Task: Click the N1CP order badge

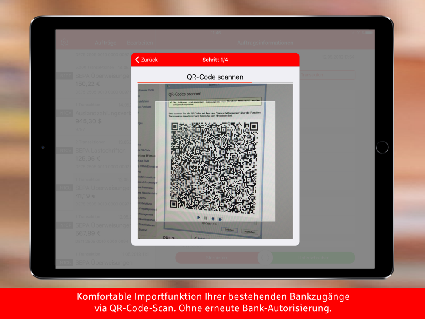Action: click(x=65, y=225)
